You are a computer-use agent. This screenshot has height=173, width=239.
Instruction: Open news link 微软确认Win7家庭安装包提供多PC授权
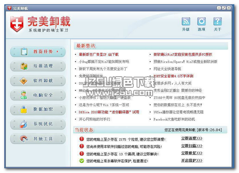click(x=183, y=54)
